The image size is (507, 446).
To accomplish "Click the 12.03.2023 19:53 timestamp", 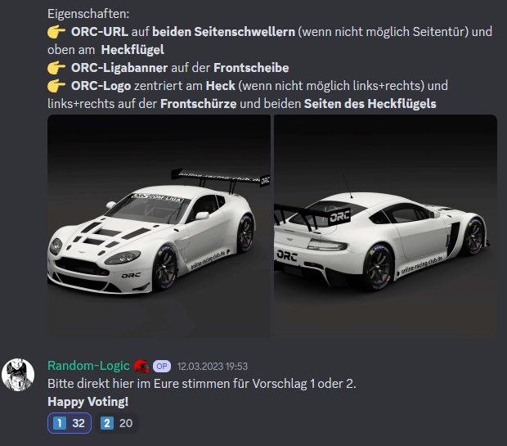I will [x=213, y=367].
